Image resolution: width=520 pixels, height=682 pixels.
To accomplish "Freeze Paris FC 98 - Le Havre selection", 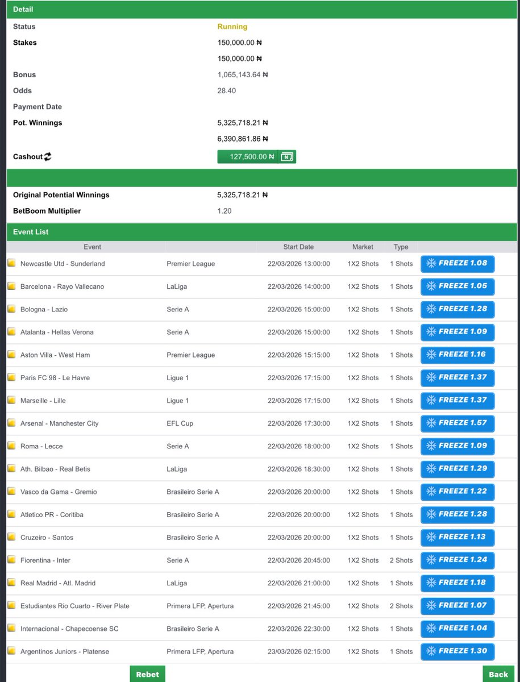I will click(x=457, y=377).
